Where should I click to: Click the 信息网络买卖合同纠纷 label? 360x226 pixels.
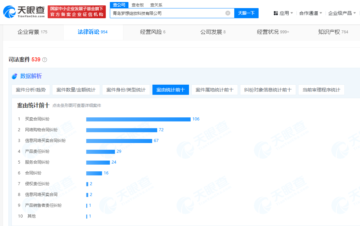point(45,141)
